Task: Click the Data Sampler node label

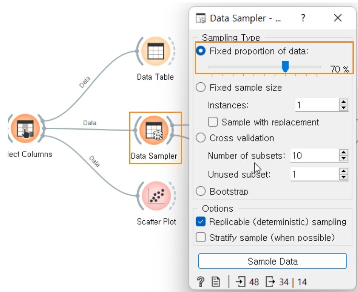Action: (154, 156)
